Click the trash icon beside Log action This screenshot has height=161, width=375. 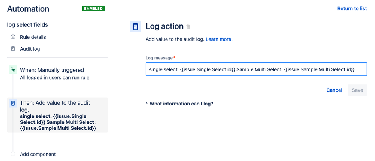click(x=188, y=27)
